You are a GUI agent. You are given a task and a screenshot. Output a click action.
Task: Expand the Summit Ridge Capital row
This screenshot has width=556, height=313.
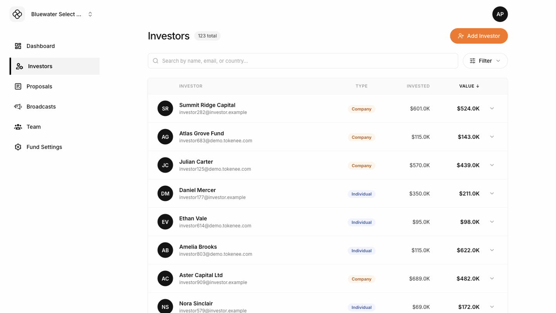coord(492,109)
